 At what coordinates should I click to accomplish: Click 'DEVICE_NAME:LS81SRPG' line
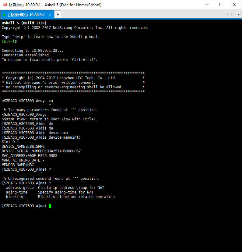click(23, 146)
